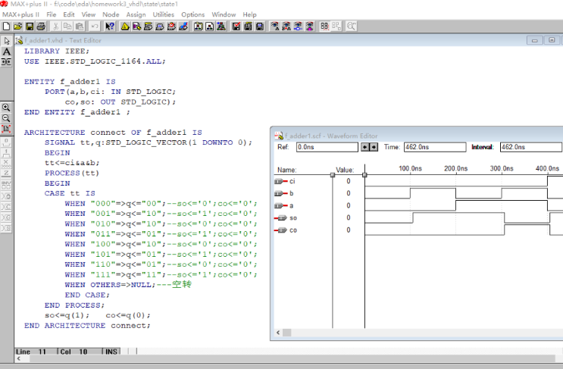Select the arrow selection tool in left palette
563x369 pixels.
click(7, 41)
